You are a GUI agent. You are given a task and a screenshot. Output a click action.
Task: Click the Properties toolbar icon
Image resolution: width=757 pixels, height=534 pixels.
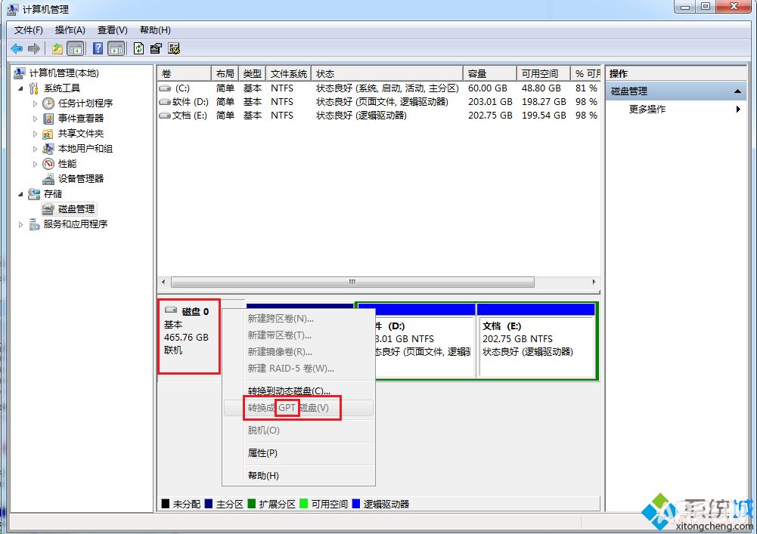(156, 48)
